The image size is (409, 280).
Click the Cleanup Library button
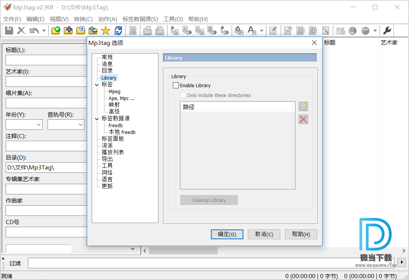pos(209,200)
